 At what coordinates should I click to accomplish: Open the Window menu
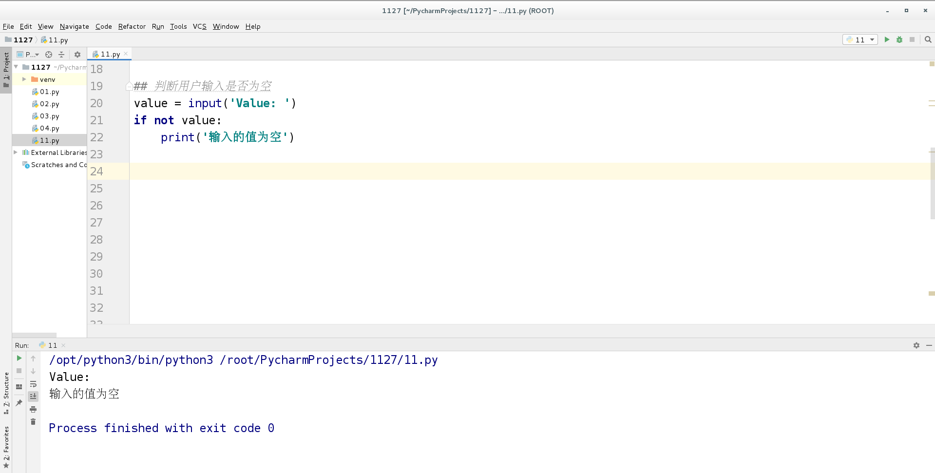click(x=226, y=26)
